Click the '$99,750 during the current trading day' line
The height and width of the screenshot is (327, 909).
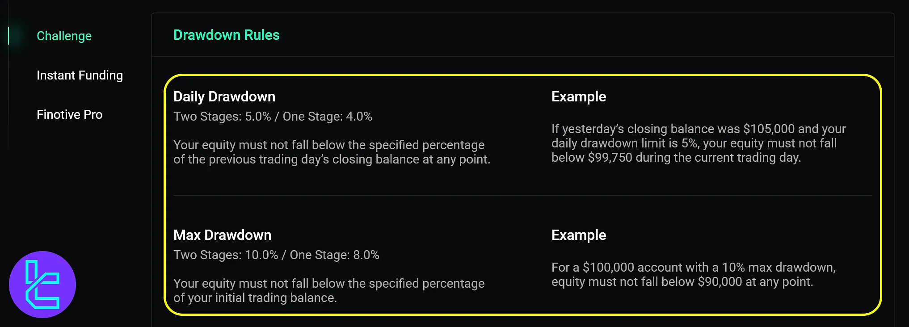676,158
